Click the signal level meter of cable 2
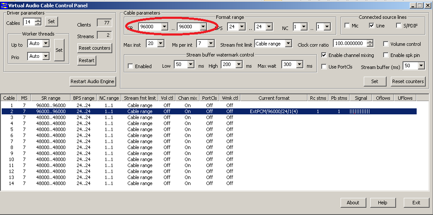This screenshot has height=215, width=433. [359, 111]
